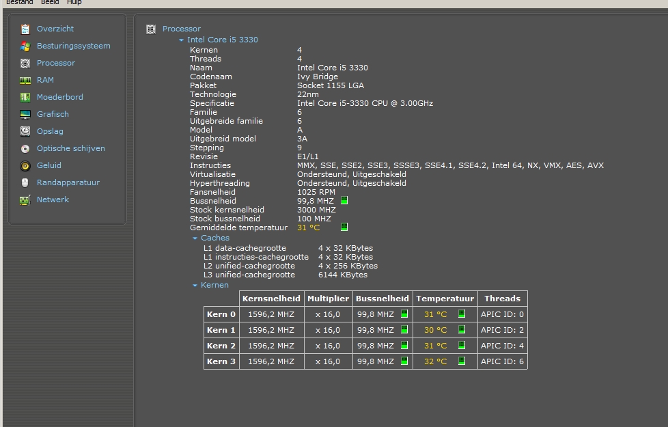Click Kern 1 bus speed graph icon
668x427 pixels.
click(x=404, y=329)
